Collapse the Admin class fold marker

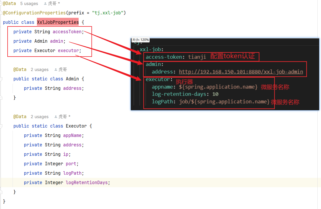(x=1, y=79)
